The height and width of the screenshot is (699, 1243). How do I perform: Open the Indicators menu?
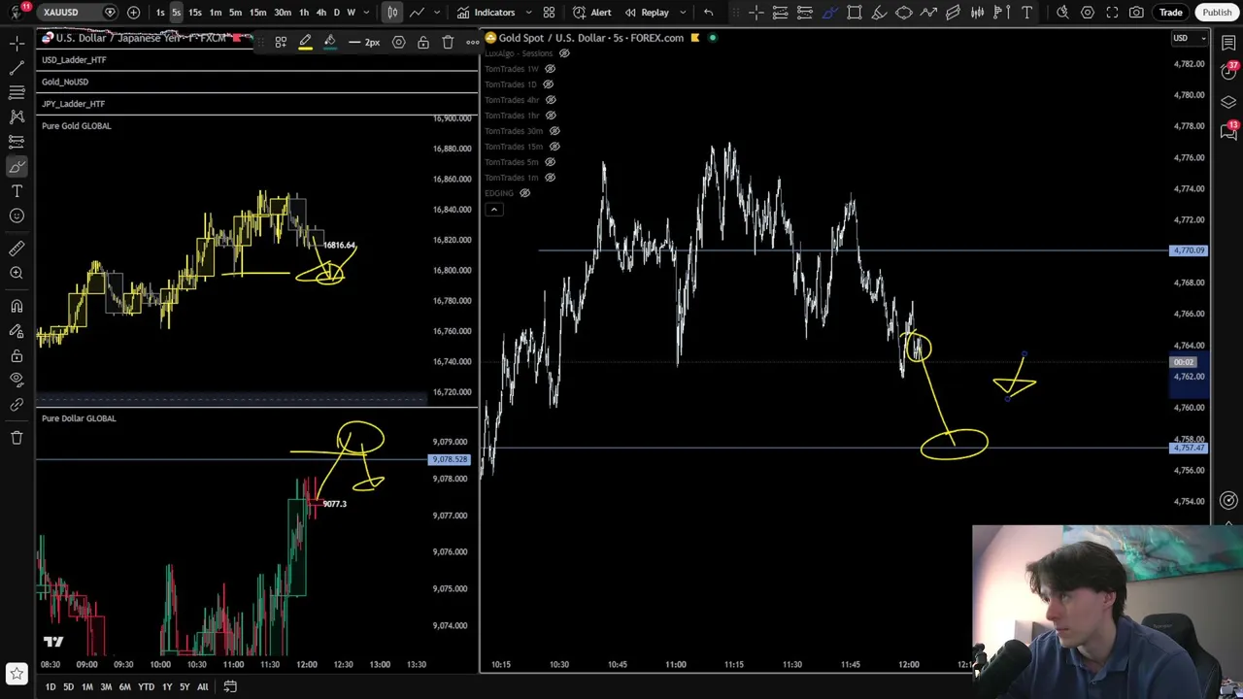(x=487, y=12)
